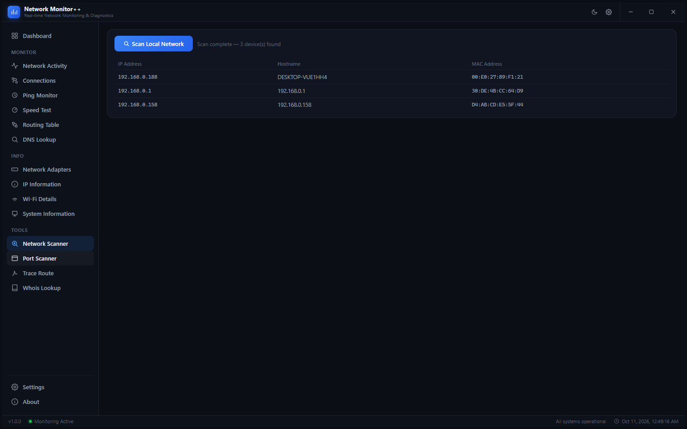Start Scan Local Network
The height and width of the screenshot is (429, 687).
153,44
